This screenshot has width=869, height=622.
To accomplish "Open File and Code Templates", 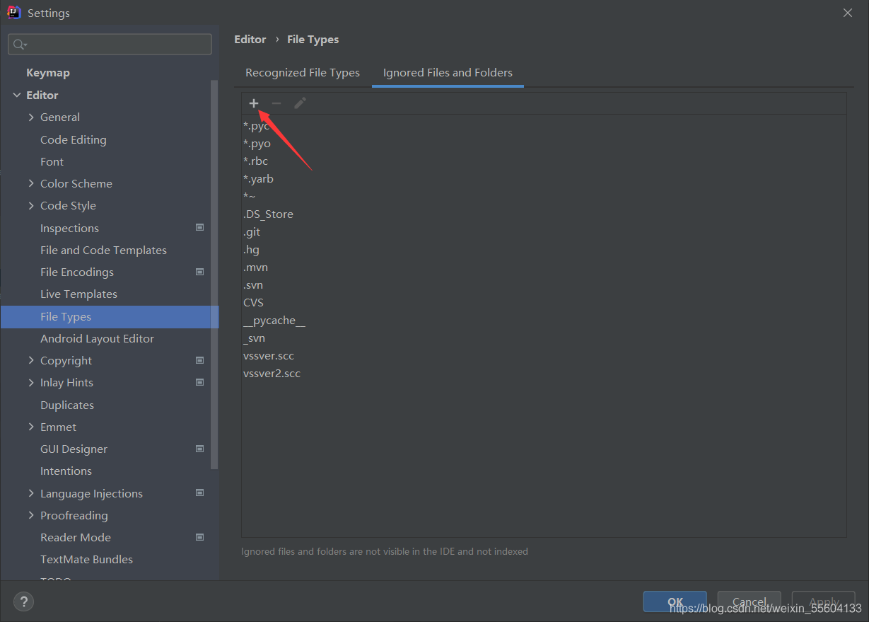I will pyautogui.click(x=104, y=250).
